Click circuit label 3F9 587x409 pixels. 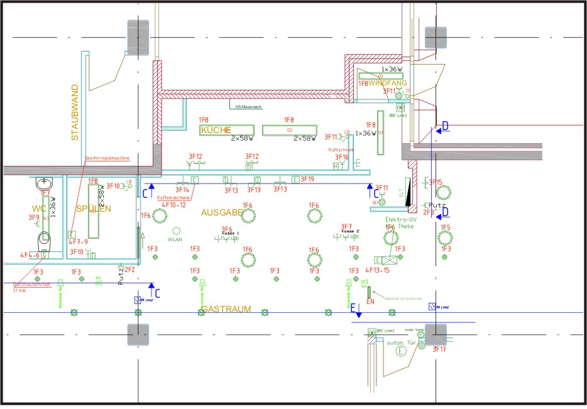[34, 217]
